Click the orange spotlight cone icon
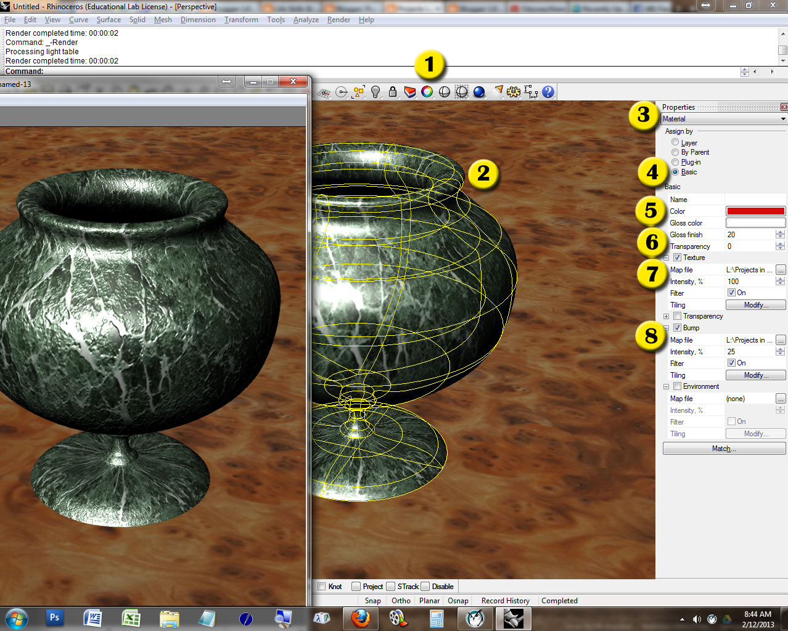This screenshot has width=788, height=631. tap(498, 91)
